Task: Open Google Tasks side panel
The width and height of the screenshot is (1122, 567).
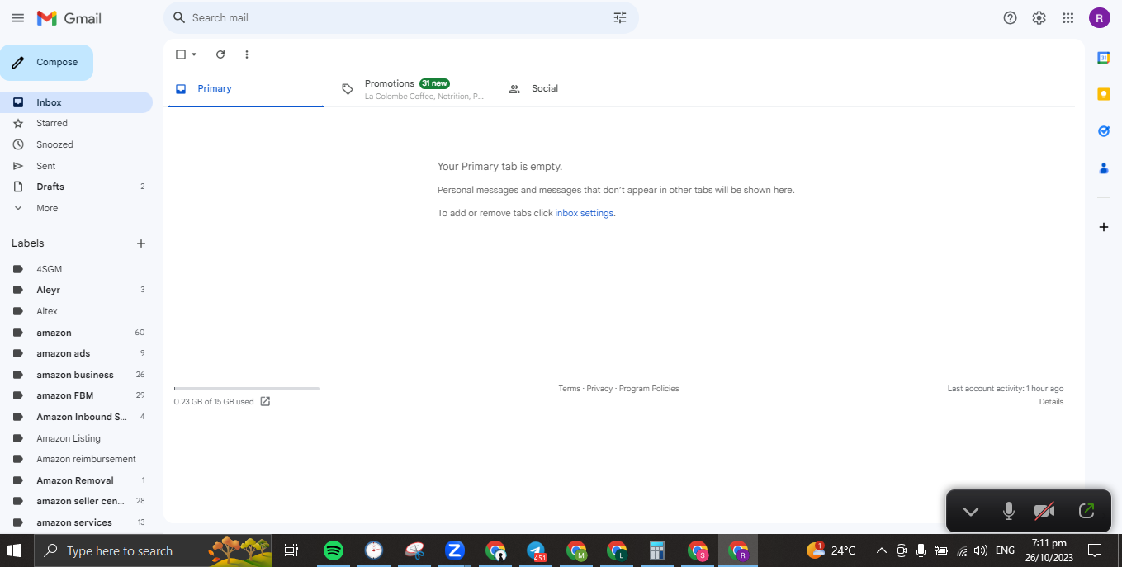Action: pos(1103,131)
